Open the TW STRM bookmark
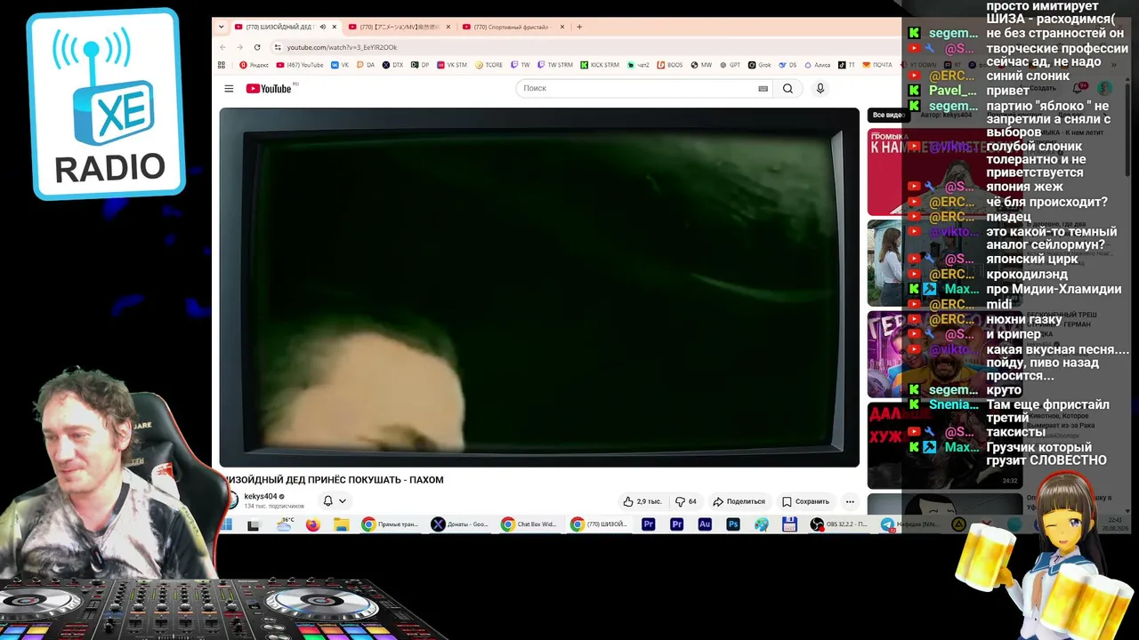 coord(554,65)
